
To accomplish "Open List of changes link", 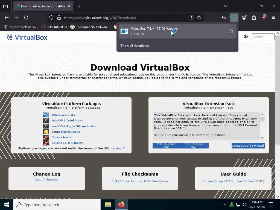I will pyautogui.click(x=47, y=180).
